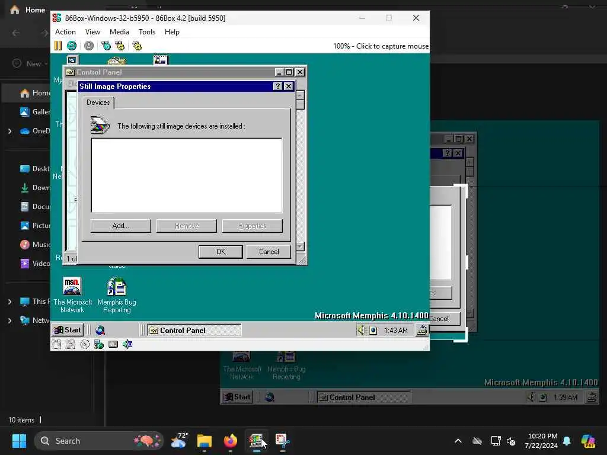Open the Tools menu in 86Box
Screen dimensions: 607x455
tap(147, 32)
